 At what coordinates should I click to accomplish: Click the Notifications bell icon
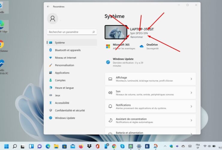[110, 106]
